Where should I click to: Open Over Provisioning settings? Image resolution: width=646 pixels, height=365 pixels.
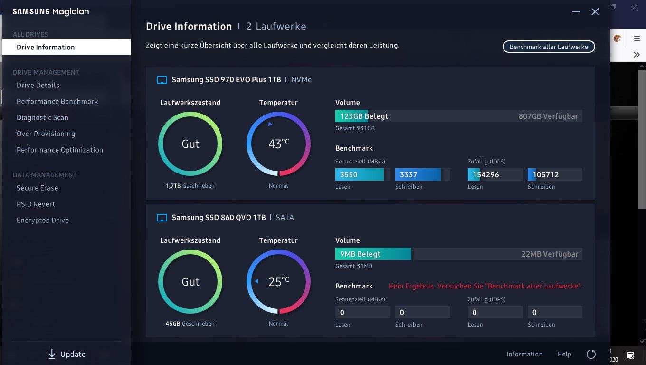[x=46, y=134]
